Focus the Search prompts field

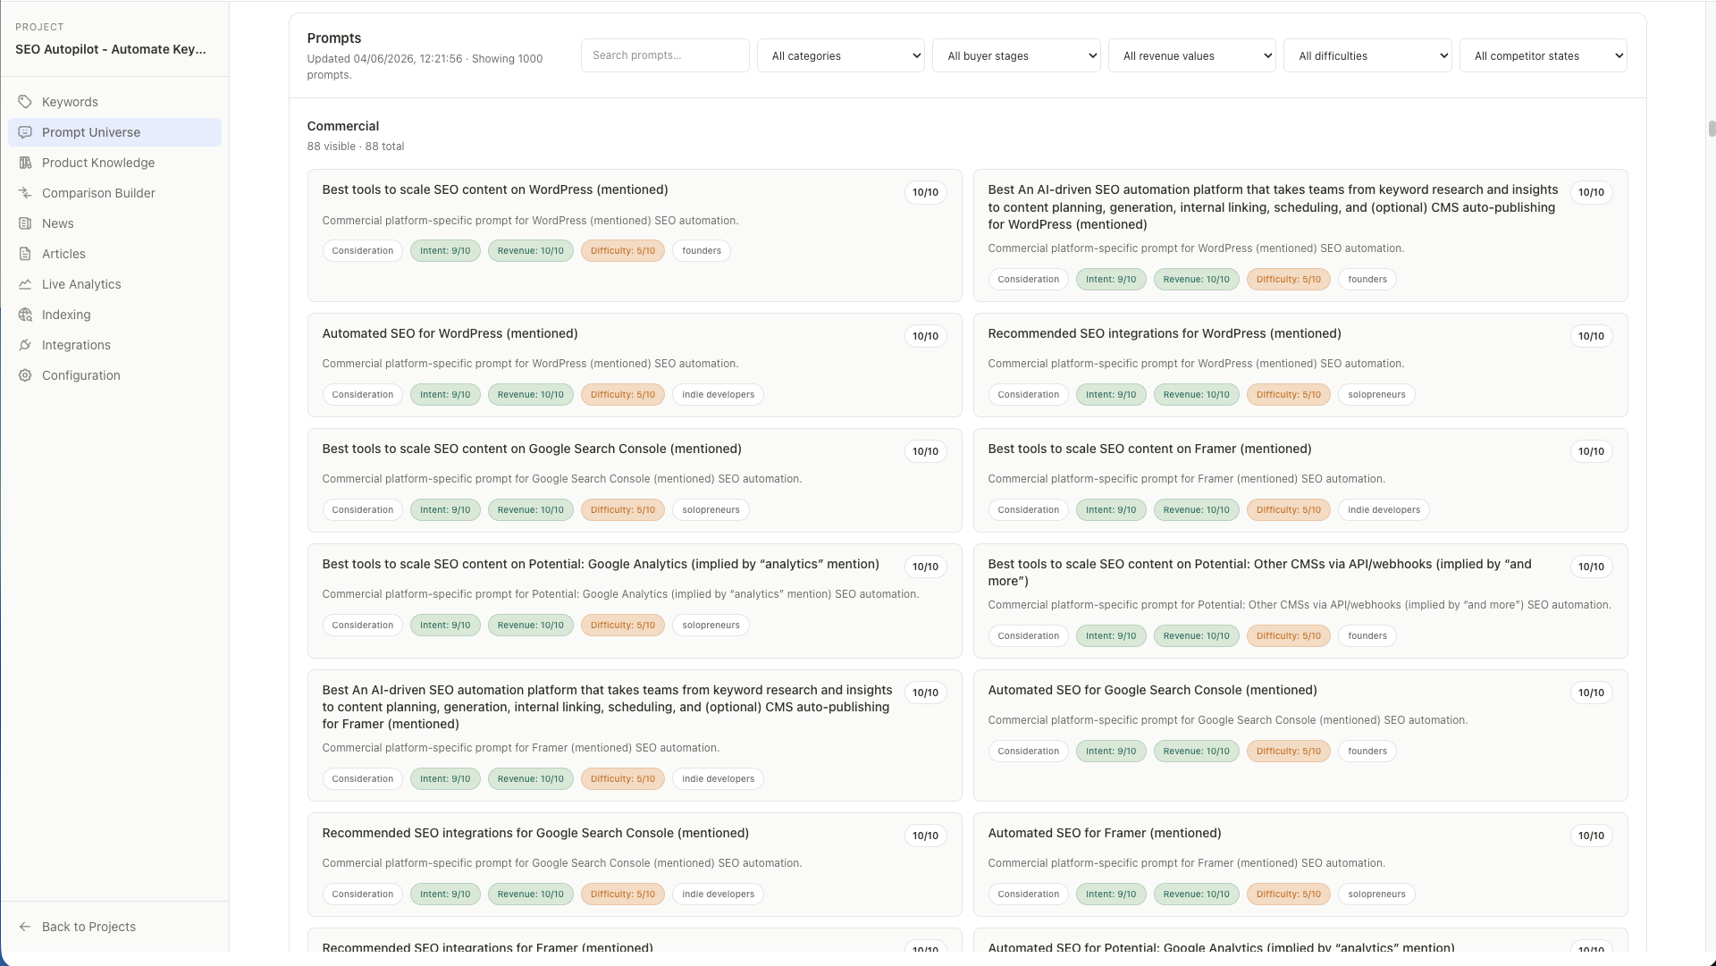pyautogui.click(x=665, y=55)
